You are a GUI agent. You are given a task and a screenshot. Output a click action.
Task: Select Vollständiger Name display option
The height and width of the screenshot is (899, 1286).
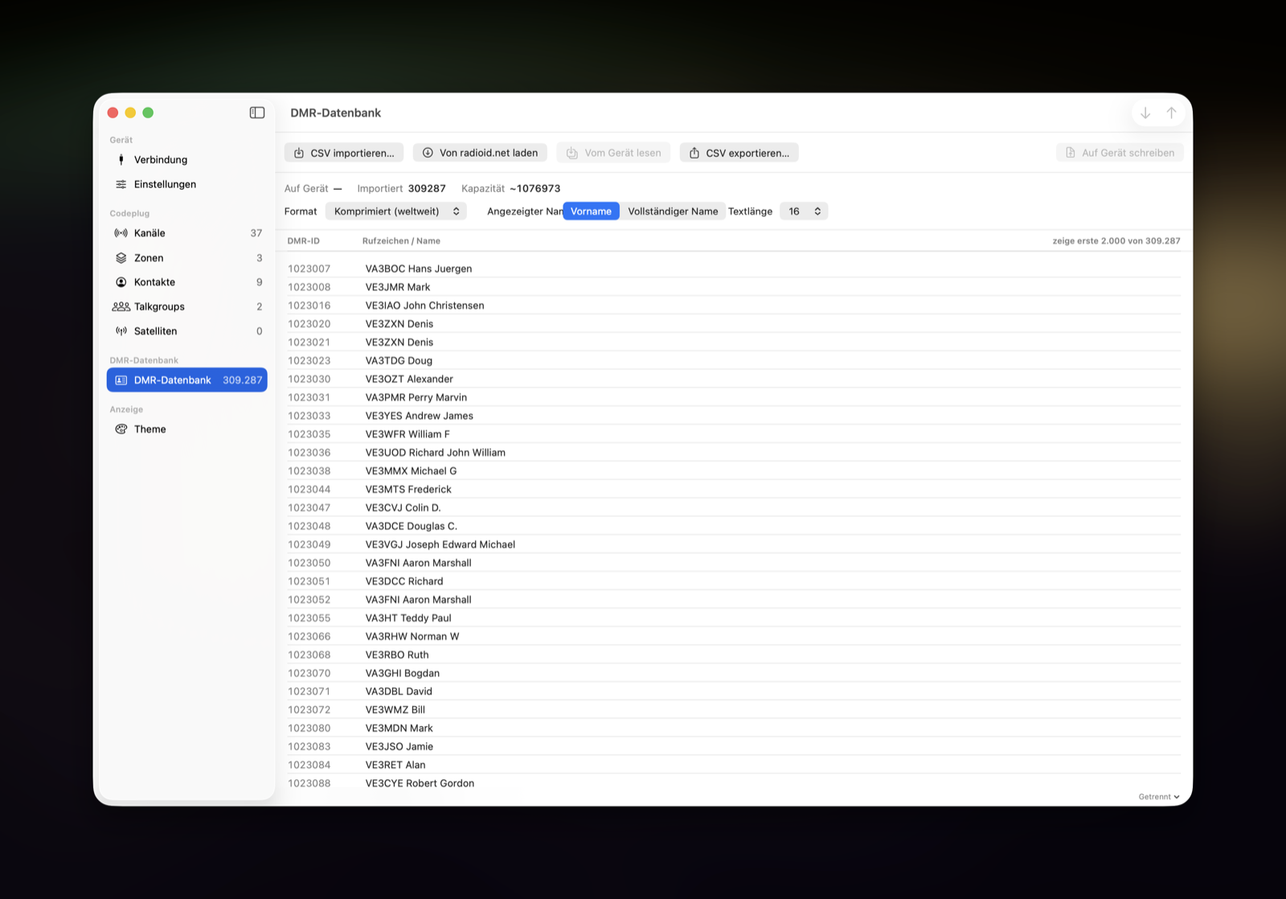pyautogui.click(x=673, y=211)
